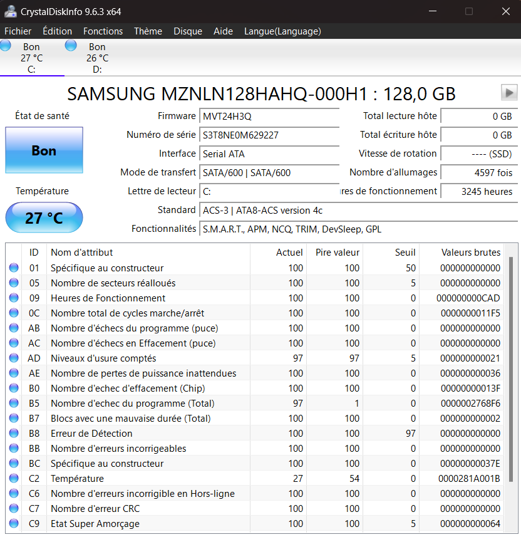Click status dot for attribute AE
Viewport: 521px width, 537px height.
(x=14, y=373)
